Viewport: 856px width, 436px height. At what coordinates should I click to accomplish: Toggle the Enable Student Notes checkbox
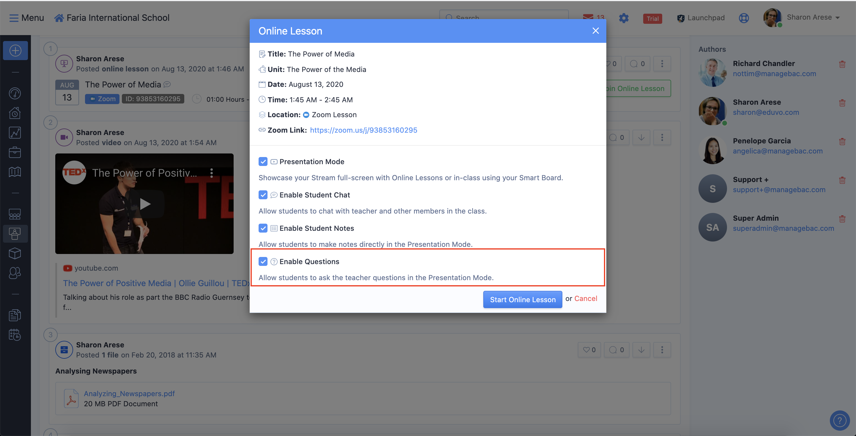pyautogui.click(x=263, y=228)
